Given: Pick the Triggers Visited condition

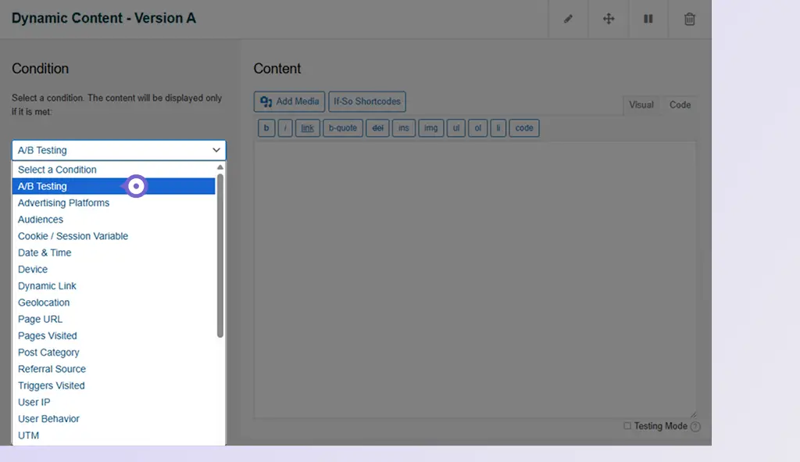Looking at the screenshot, I should click(113, 385).
